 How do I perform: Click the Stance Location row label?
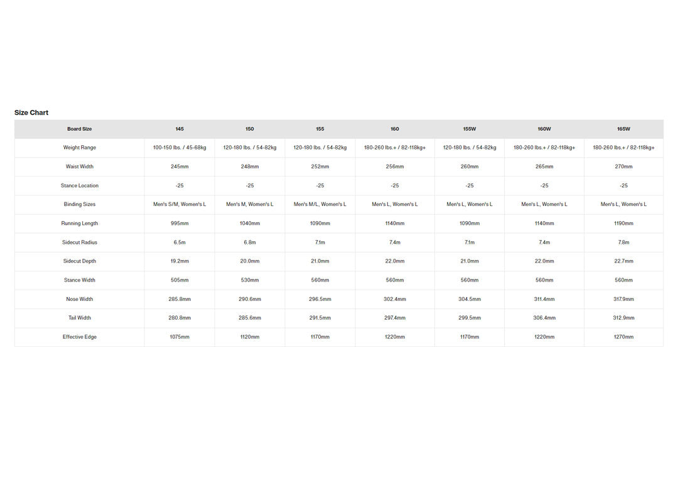(80, 185)
